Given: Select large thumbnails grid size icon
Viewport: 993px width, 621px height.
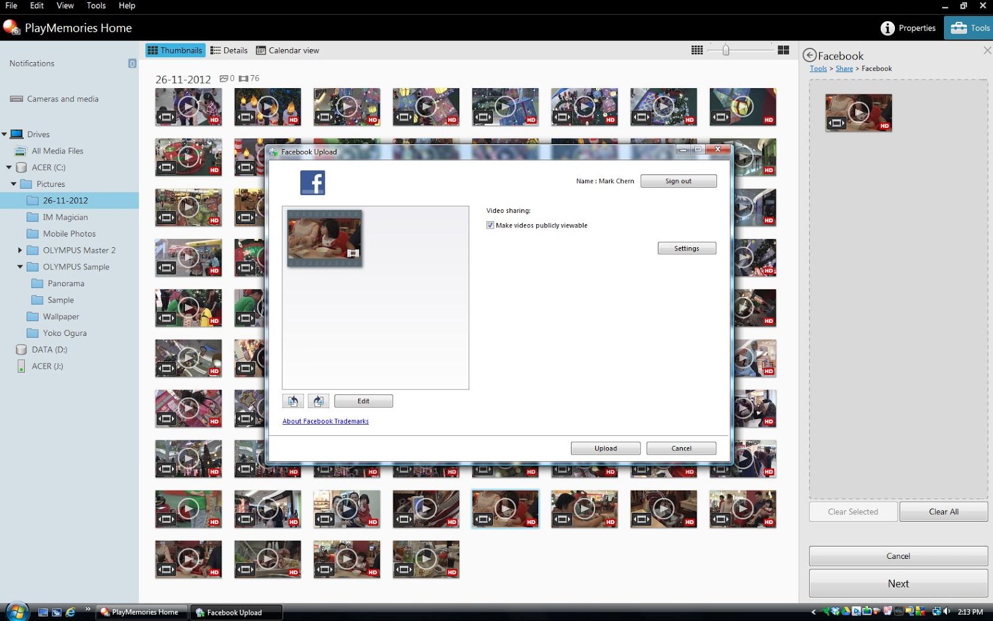Looking at the screenshot, I should coord(783,50).
